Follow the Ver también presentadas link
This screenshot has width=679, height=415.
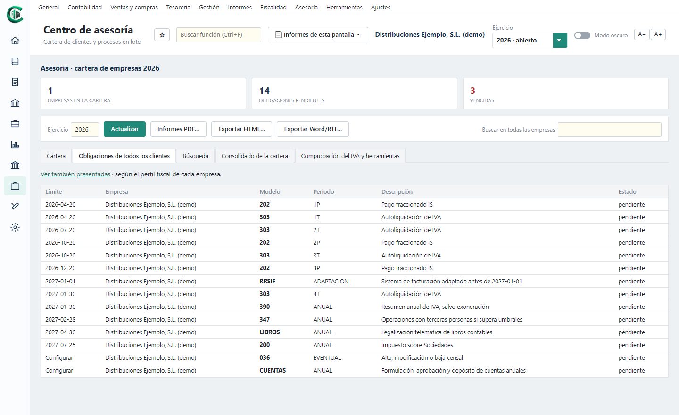(75, 174)
